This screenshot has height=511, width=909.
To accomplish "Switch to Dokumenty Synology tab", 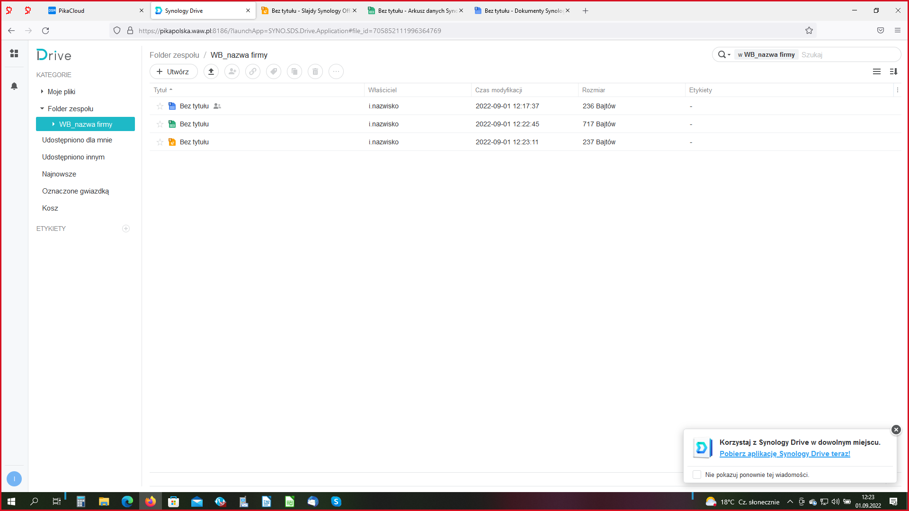I will point(522,10).
